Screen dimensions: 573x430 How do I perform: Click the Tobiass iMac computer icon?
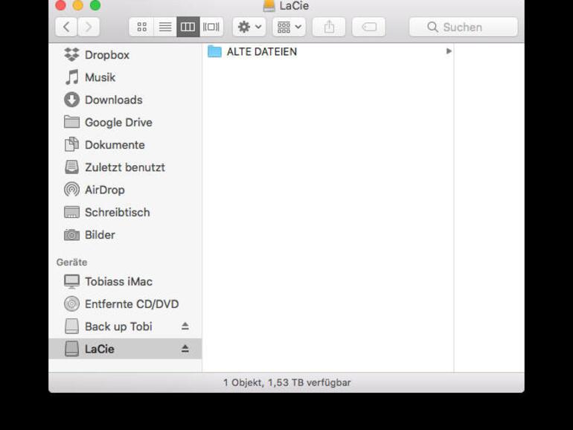[x=71, y=282]
